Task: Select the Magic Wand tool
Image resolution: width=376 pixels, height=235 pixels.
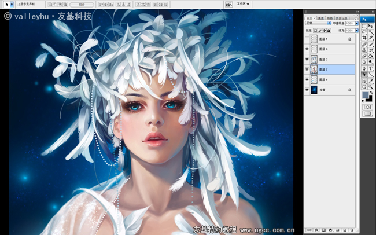Action: [371, 32]
